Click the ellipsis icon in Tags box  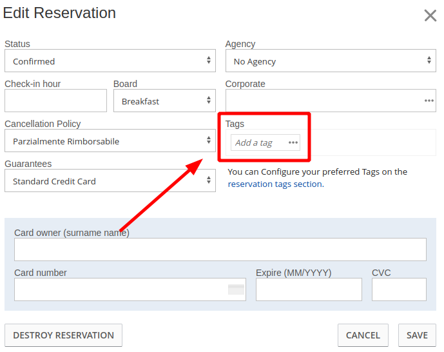(x=293, y=142)
